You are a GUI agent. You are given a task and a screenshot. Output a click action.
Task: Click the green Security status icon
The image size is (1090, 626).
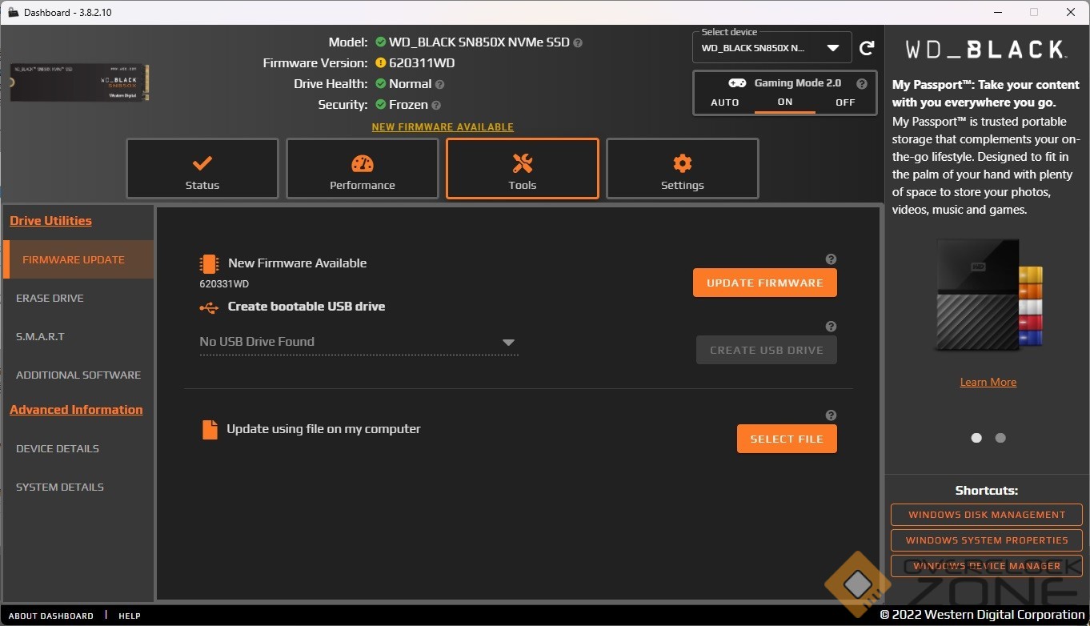click(x=381, y=105)
